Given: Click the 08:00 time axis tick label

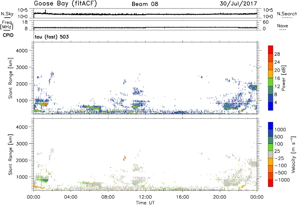Looking at the screenshot, I should coord(108,197).
